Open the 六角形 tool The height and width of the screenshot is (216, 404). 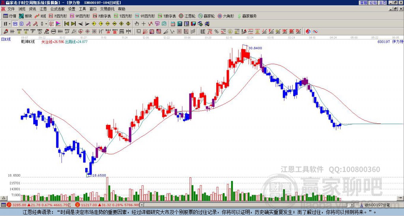point(226,16)
